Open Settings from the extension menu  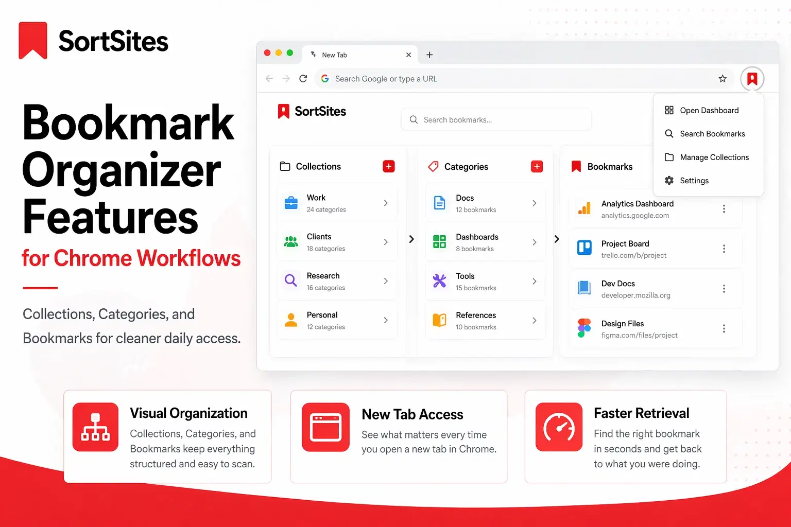click(x=694, y=180)
